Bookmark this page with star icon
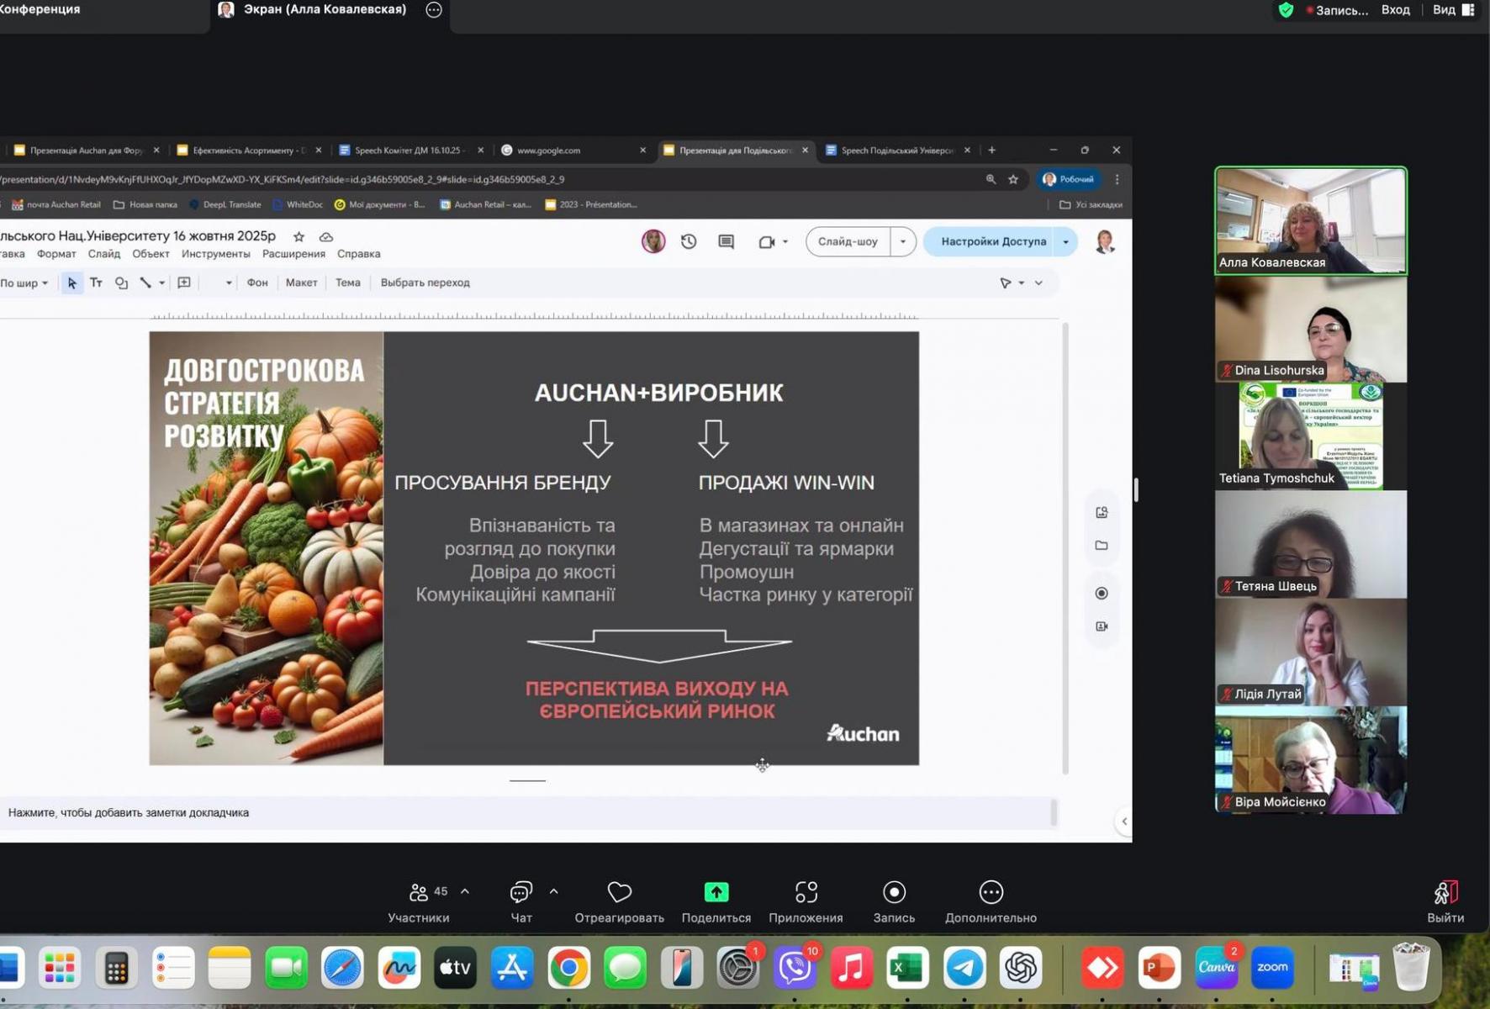The image size is (1490, 1009). click(1013, 179)
